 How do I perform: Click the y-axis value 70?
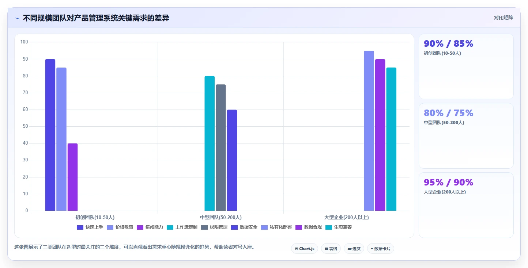pyautogui.click(x=25, y=93)
